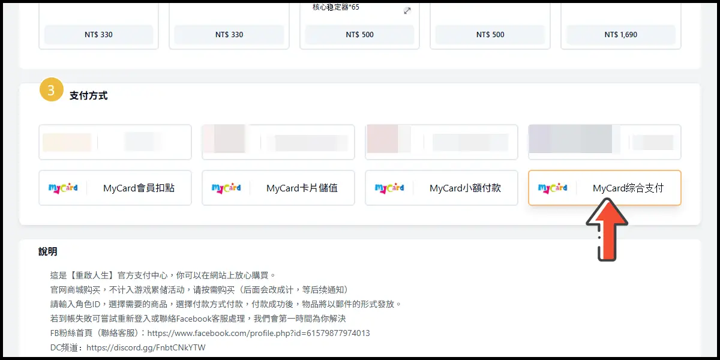
Task: Choose the MyCard卡片儲值 payment label
Action: pyautogui.click(x=302, y=188)
